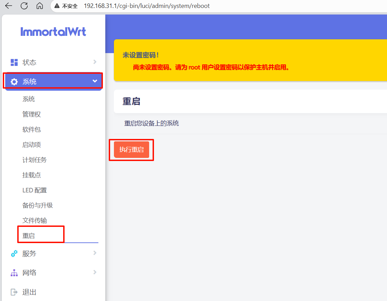Collapse the 系统 menu chevron
The width and height of the screenshot is (387, 301).
[95, 81]
